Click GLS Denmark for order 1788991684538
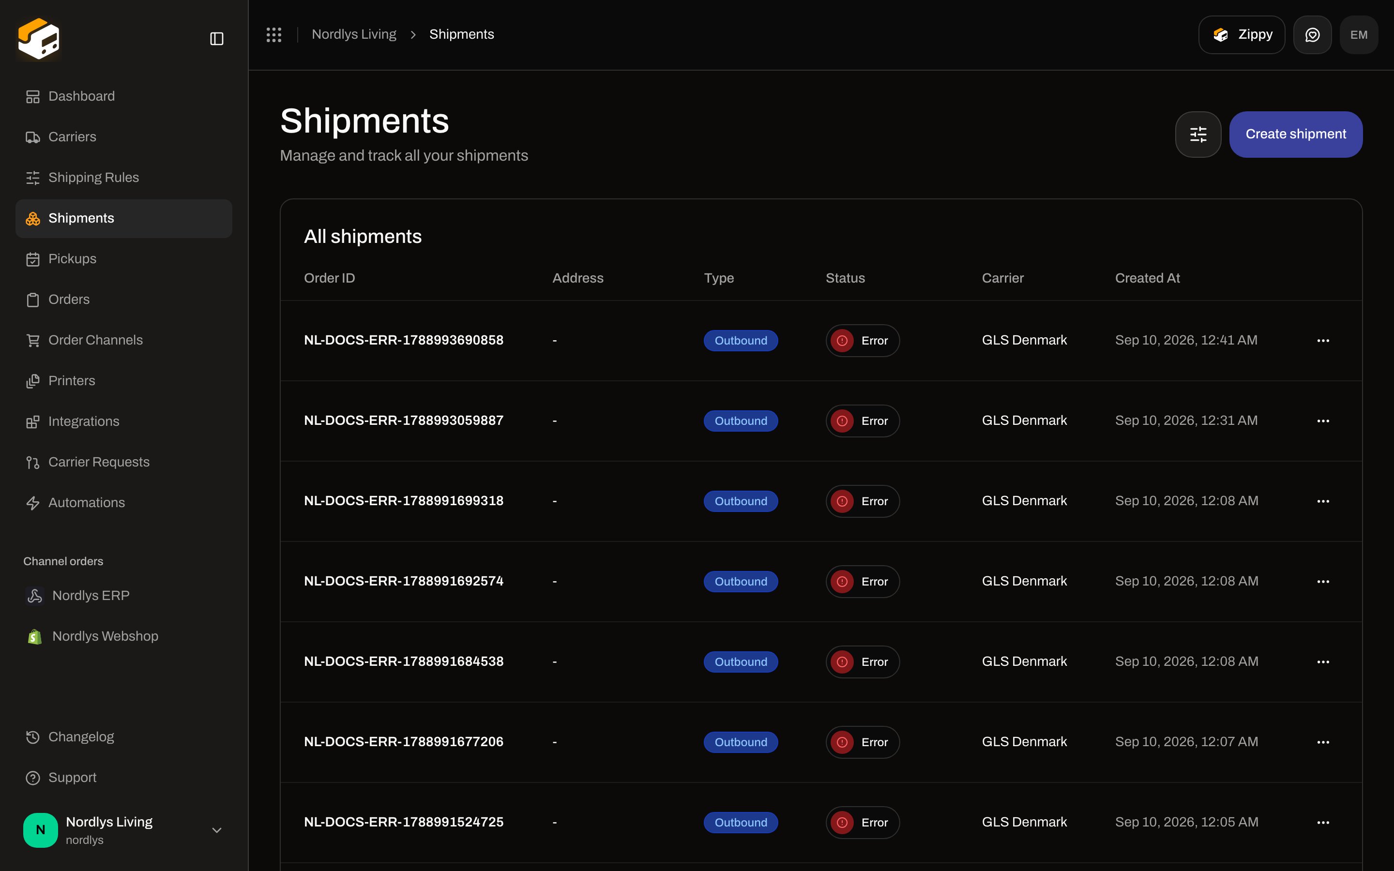The height and width of the screenshot is (871, 1394). [x=1024, y=661]
